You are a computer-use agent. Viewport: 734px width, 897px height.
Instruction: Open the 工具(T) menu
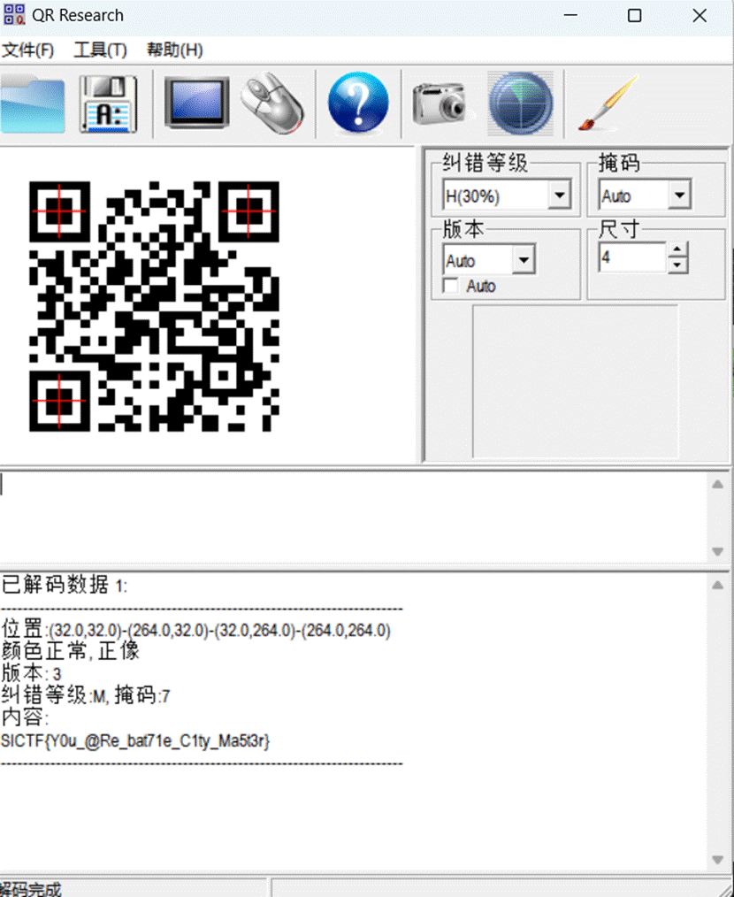pos(100,50)
